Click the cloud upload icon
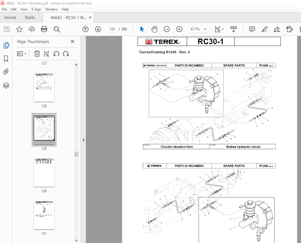The height and width of the screenshot is (243, 301). coord(32,29)
